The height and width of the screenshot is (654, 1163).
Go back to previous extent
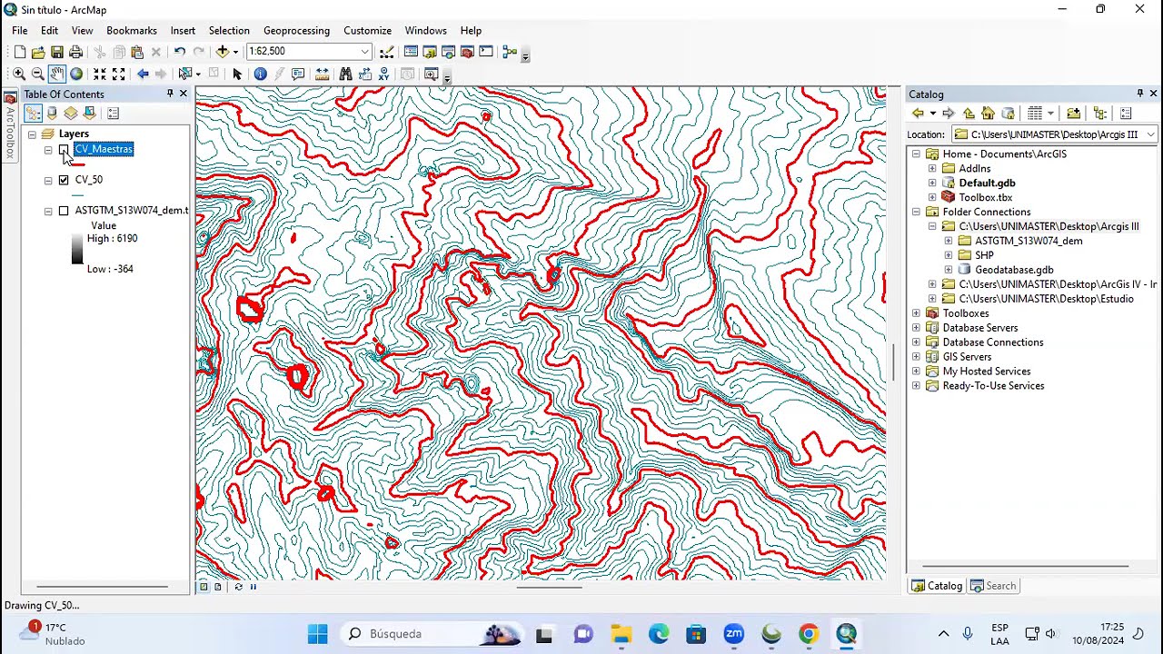point(143,74)
